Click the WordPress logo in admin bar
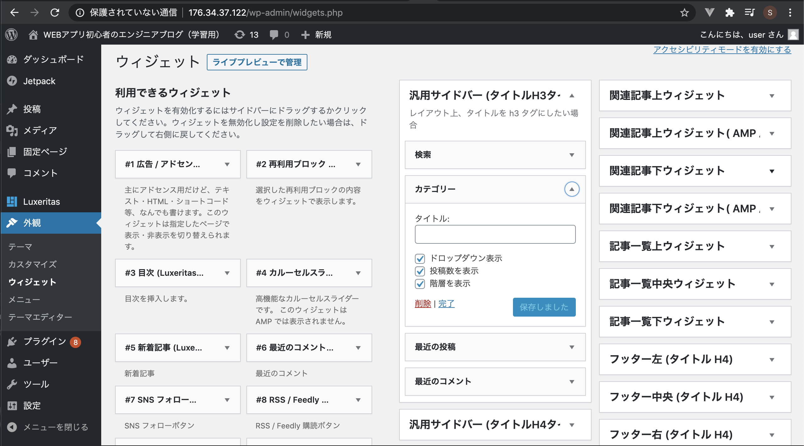 [12, 35]
